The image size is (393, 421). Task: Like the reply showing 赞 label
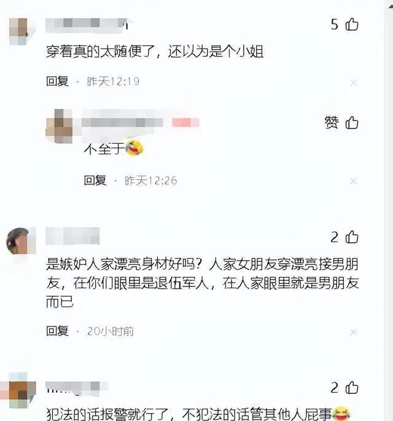pos(352,123)
